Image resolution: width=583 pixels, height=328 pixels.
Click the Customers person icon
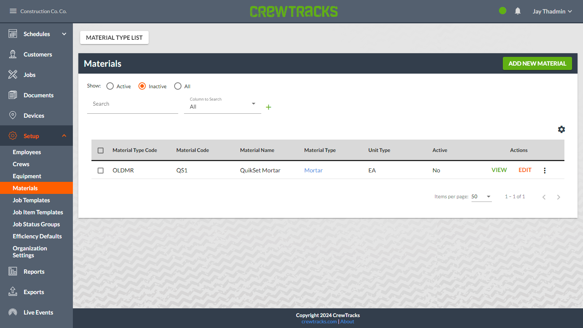point(13,54)
